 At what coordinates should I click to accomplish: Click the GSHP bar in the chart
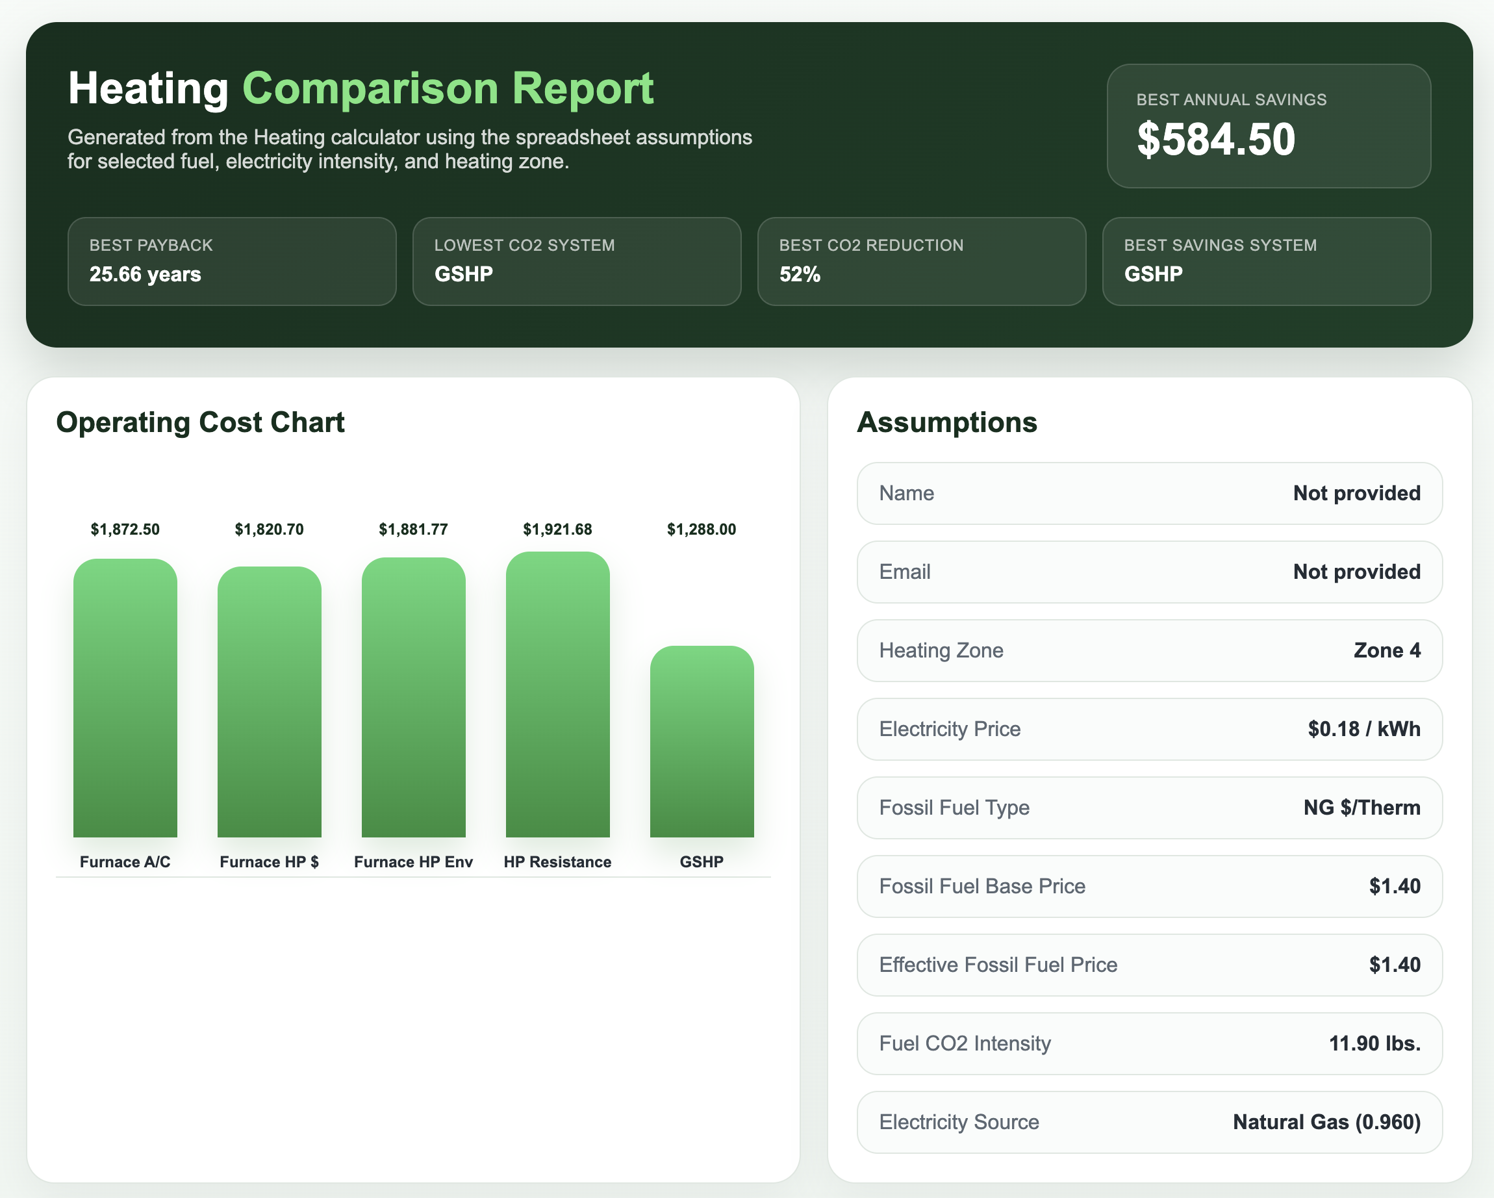click(x=702, y=741)
